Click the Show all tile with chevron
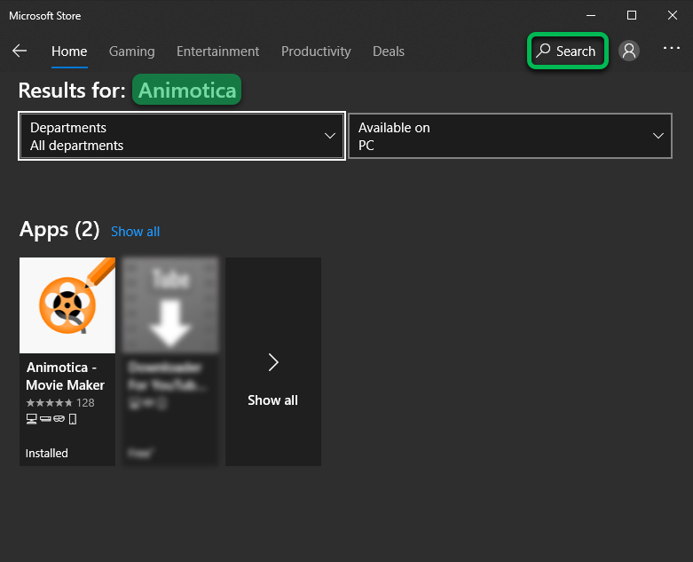 coord(273,361)
